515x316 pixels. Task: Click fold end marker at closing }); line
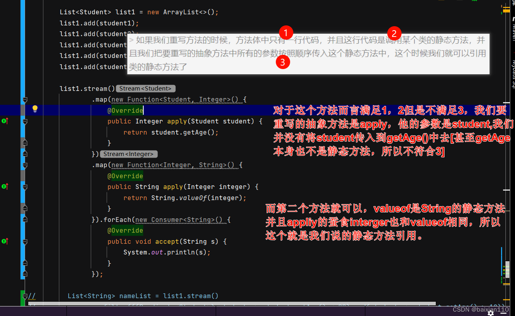pos(25,274)
